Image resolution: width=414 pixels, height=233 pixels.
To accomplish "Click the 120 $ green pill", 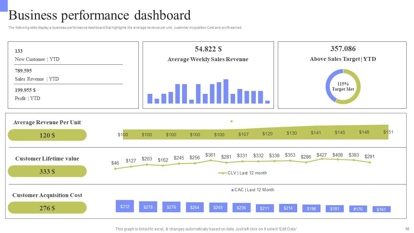I will 47,135.
